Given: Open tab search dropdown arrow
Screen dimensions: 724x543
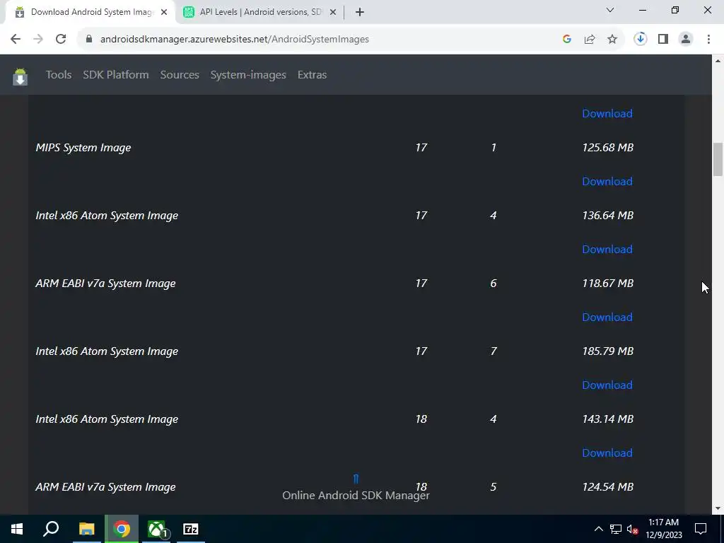Looking at the screenshot, I should pos(610,10).
